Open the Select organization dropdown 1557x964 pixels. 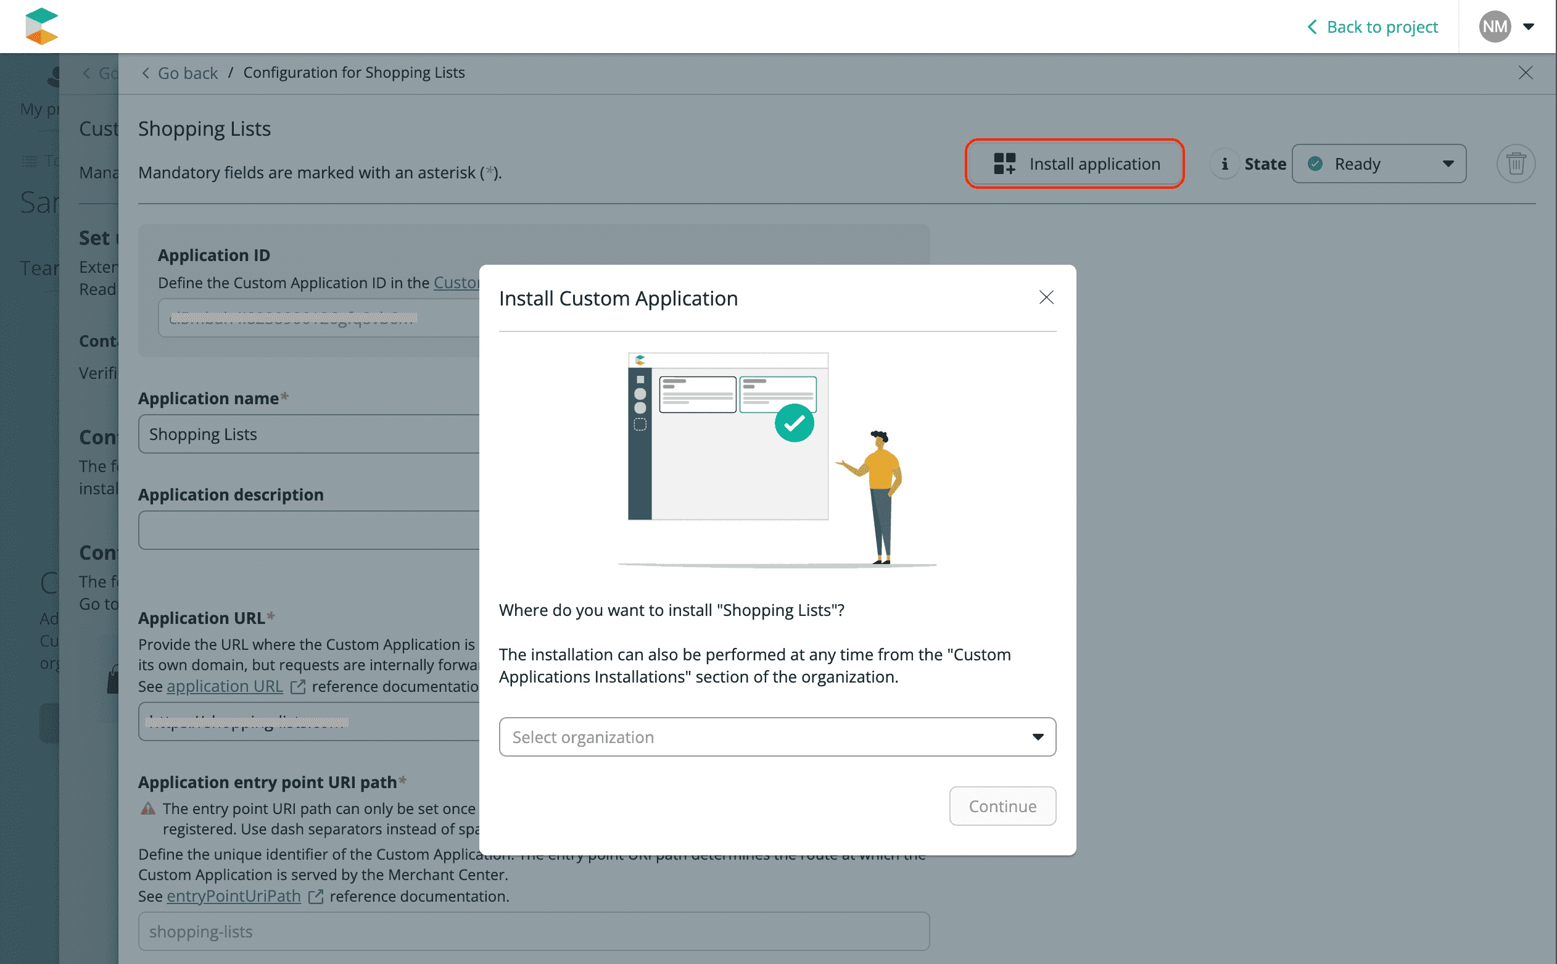tap(777, 737)
